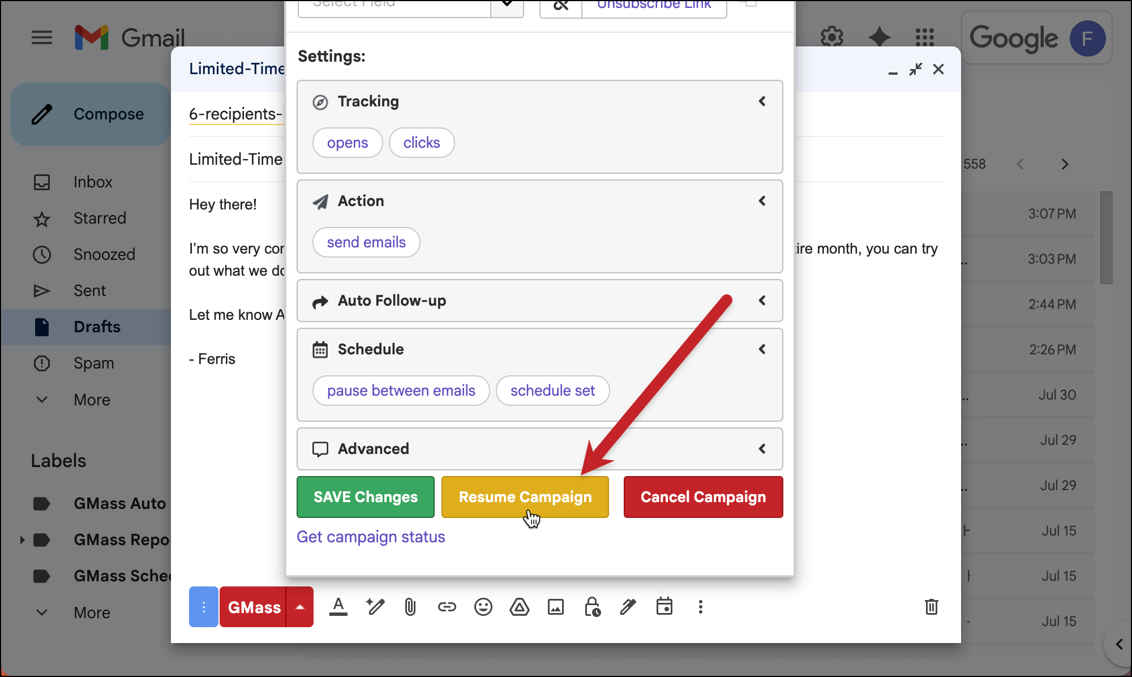Insert files using the Drive icon
This screenshot has height=677, width=1132.
click(x=519, y=607)
